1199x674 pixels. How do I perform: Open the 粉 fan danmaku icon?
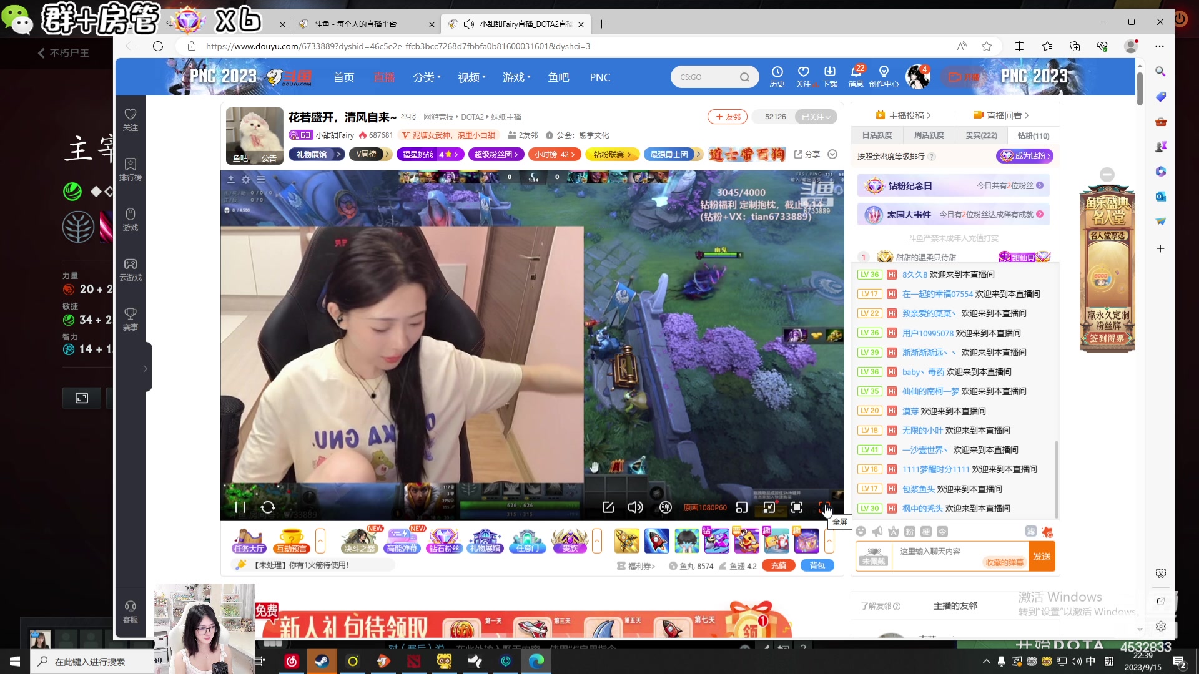point(910,531)
